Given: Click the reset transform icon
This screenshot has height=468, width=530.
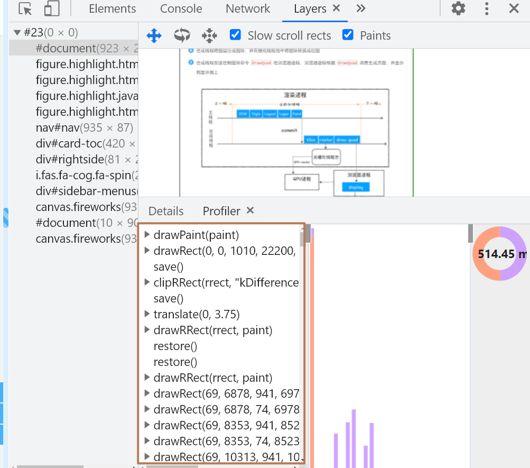Looking at the screenshot, I should pos(209,36).
